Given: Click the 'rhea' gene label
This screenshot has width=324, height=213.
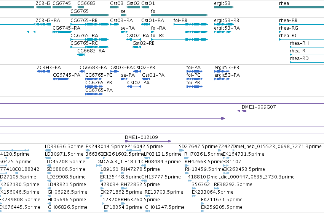Looking at the screenshot, I should tap(284, 3).
